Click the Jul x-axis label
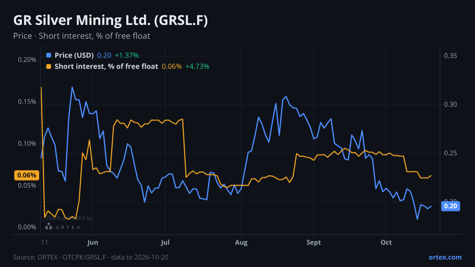475x267 pixels. 165,242
